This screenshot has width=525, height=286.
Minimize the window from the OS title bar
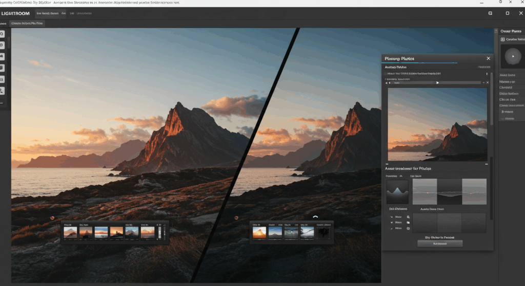(481, 3)
